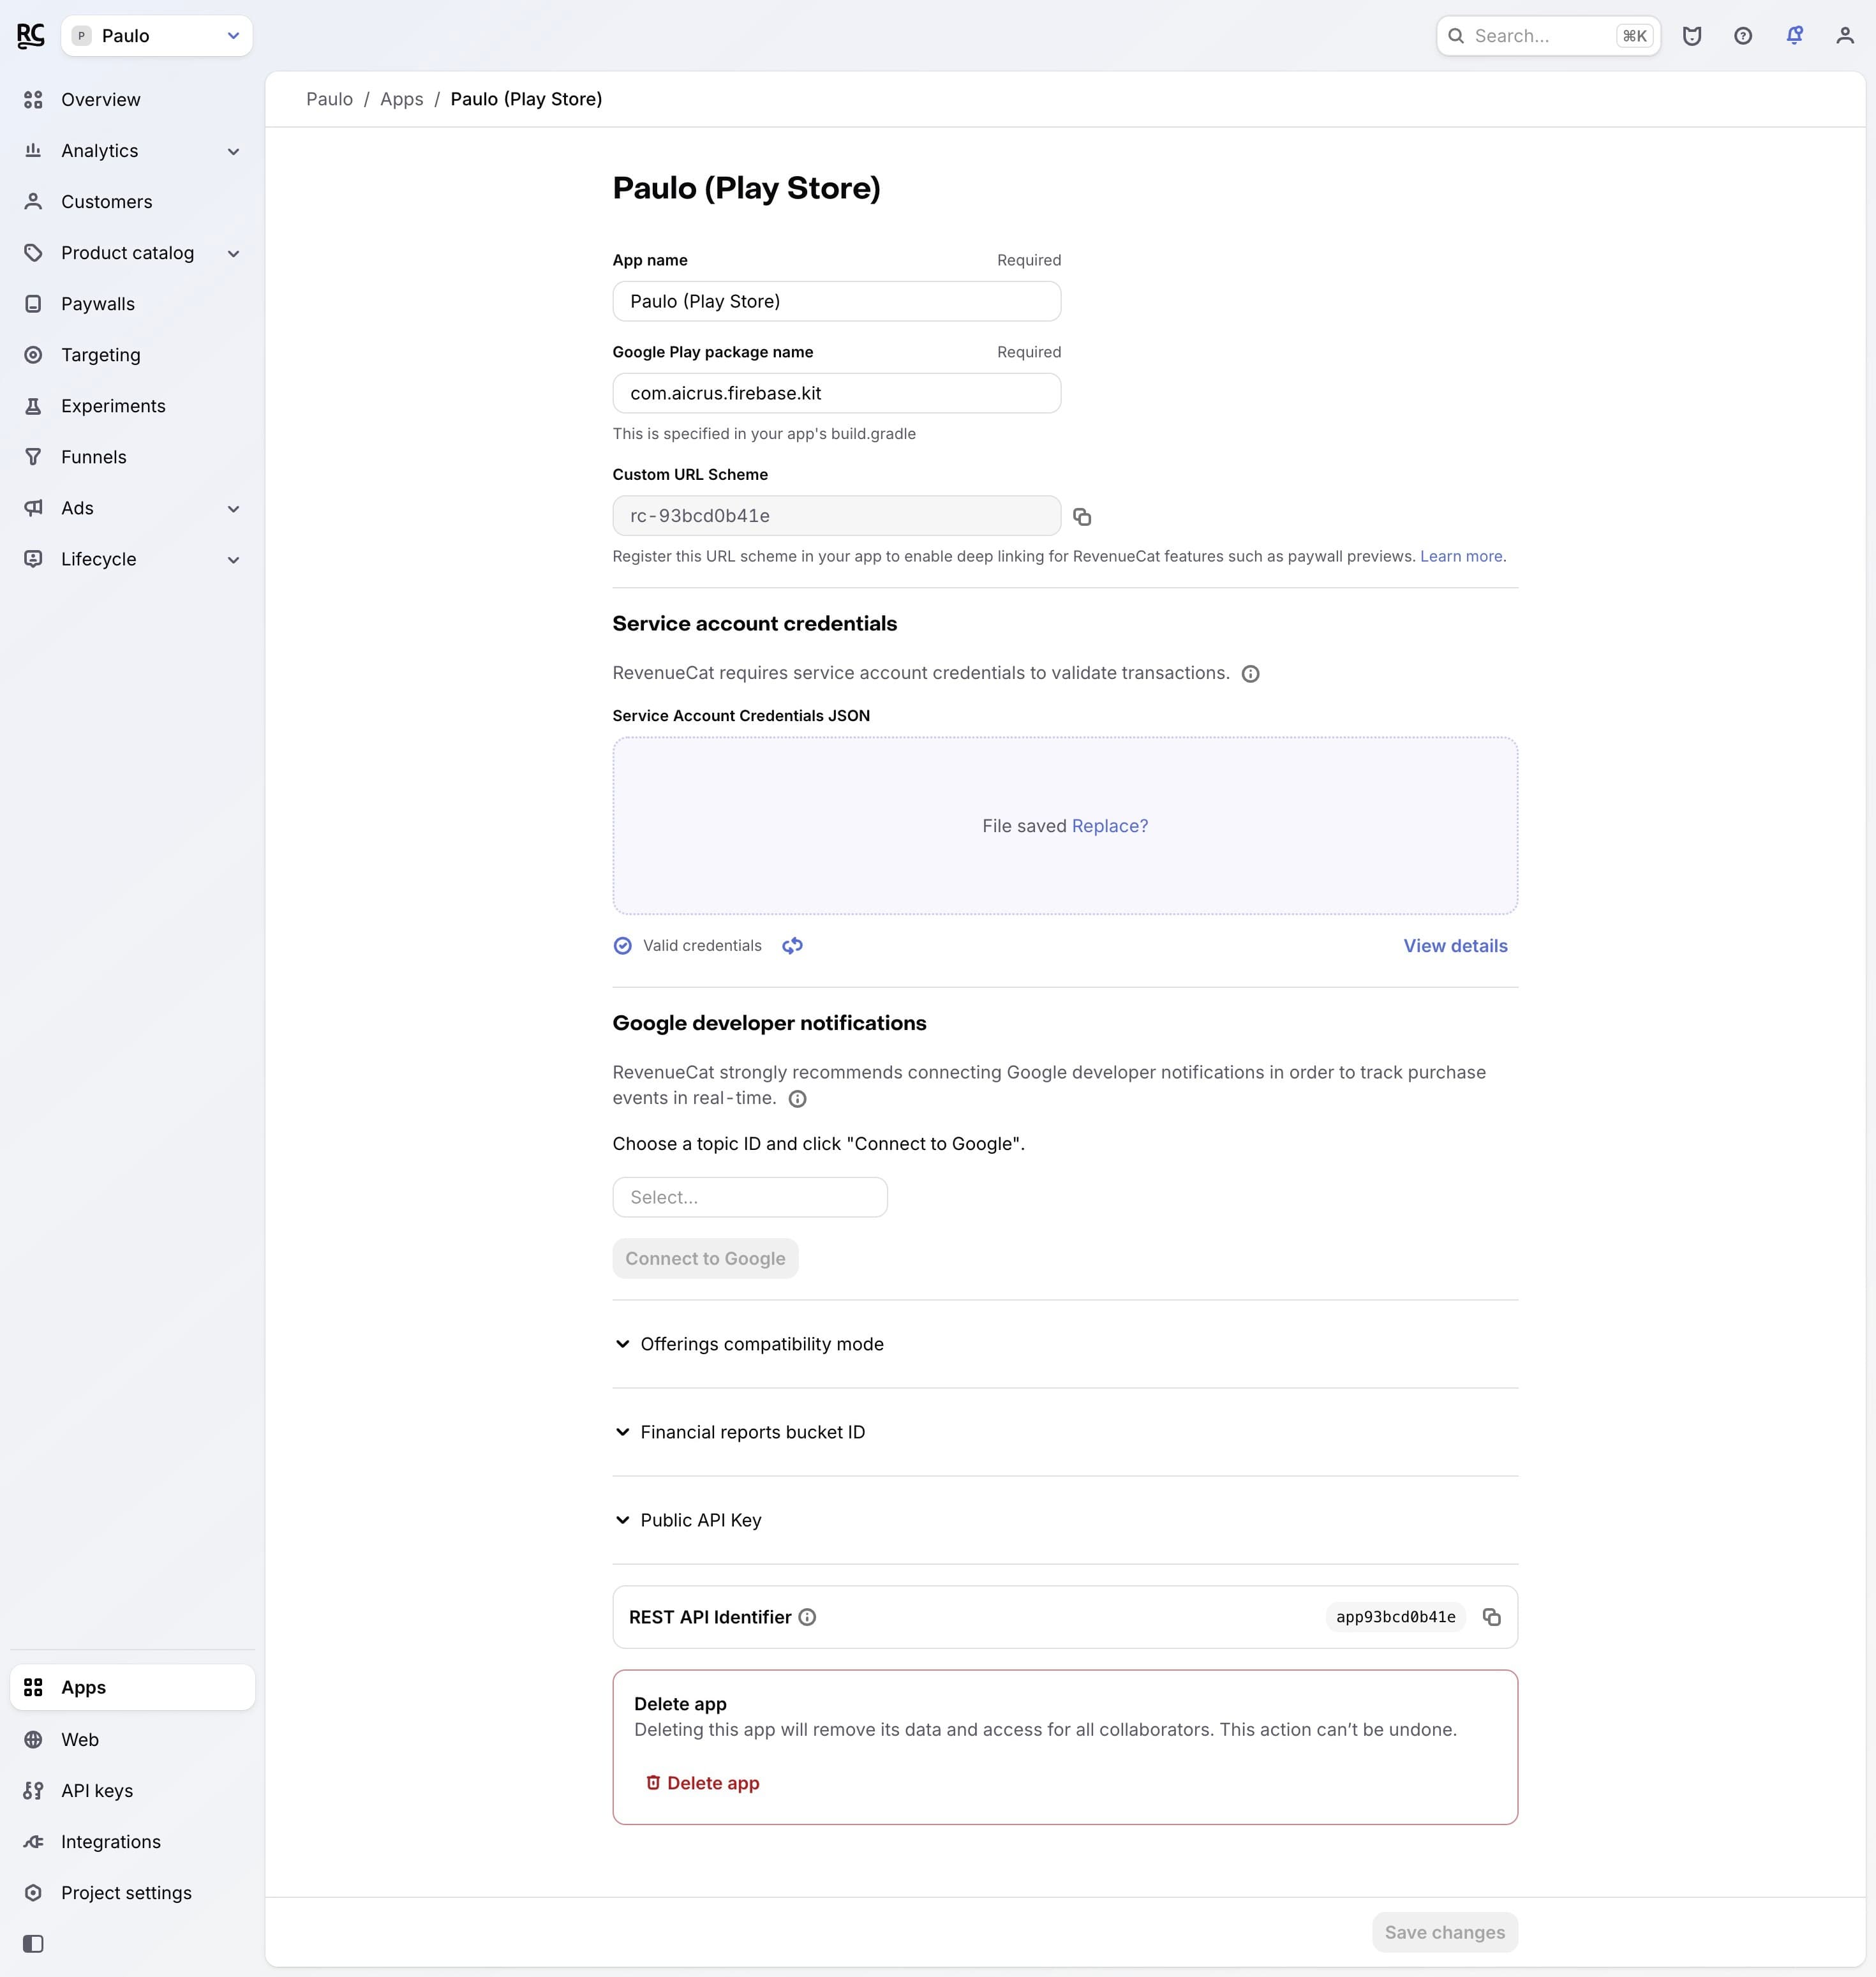Open the Paulo project switcher dropdown
The image size is (1876, 1977).
157,36
